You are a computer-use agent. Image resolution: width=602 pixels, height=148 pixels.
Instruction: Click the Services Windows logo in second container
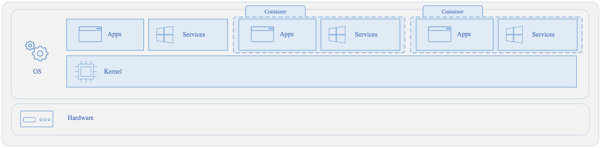[x=514, y=35]
